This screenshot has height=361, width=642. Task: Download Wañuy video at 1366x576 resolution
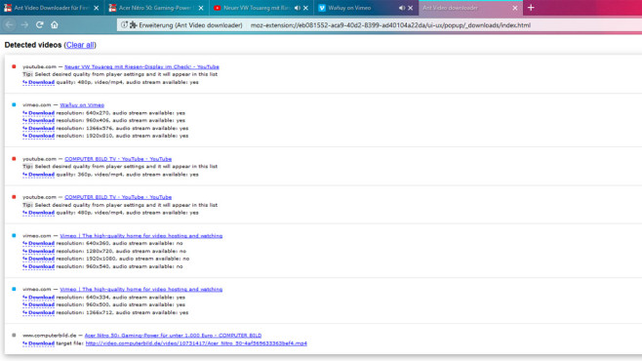(x=38, y=128)
